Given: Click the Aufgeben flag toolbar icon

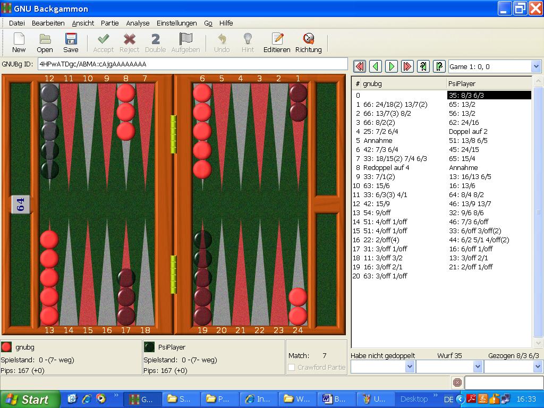Looking at the screenshot, I should pyautogui.click(x=185, y=42).
